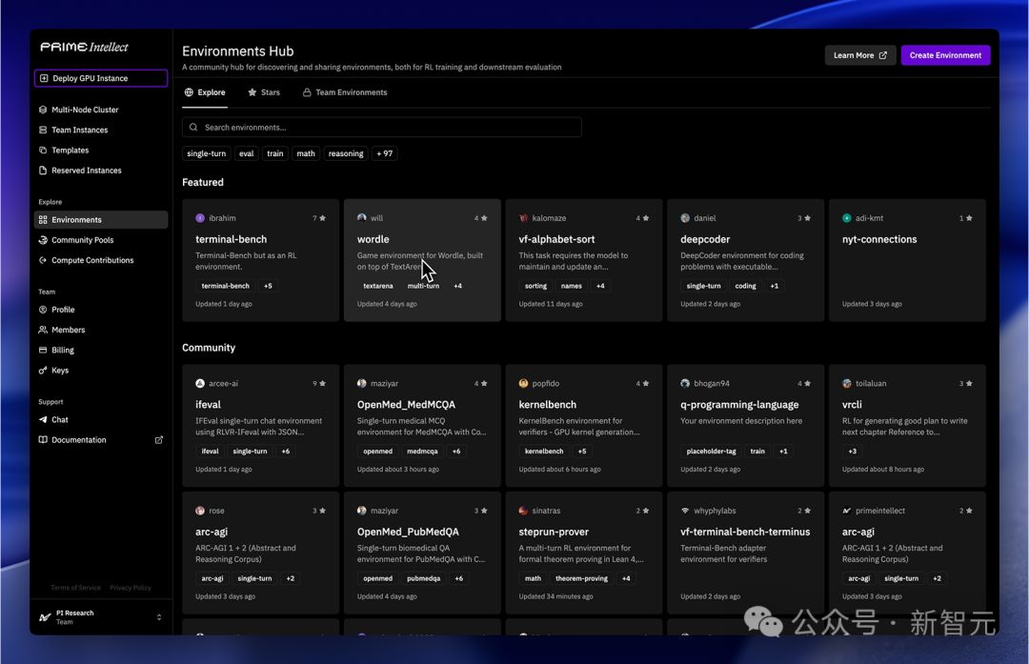This screenshot has height=664, width=1029.
Task: Click the Keys icon in sidebar
Action: [43, 371]
